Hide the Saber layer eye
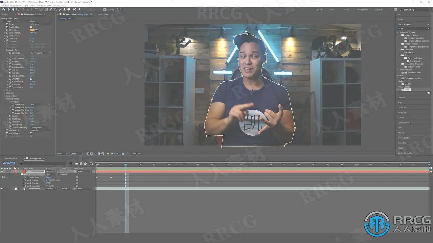This screenshot has height=243, width=433. 2,171
